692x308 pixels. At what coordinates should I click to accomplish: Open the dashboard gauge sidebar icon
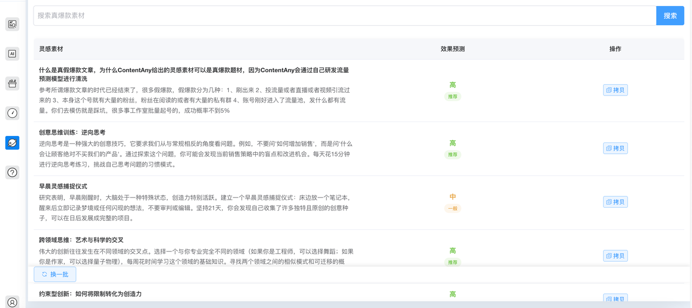pos(12,113)
